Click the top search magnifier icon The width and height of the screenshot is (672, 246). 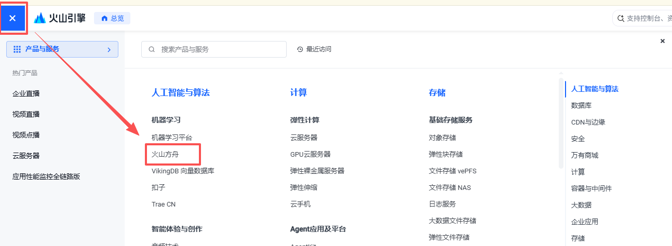(x=620, y=18)
